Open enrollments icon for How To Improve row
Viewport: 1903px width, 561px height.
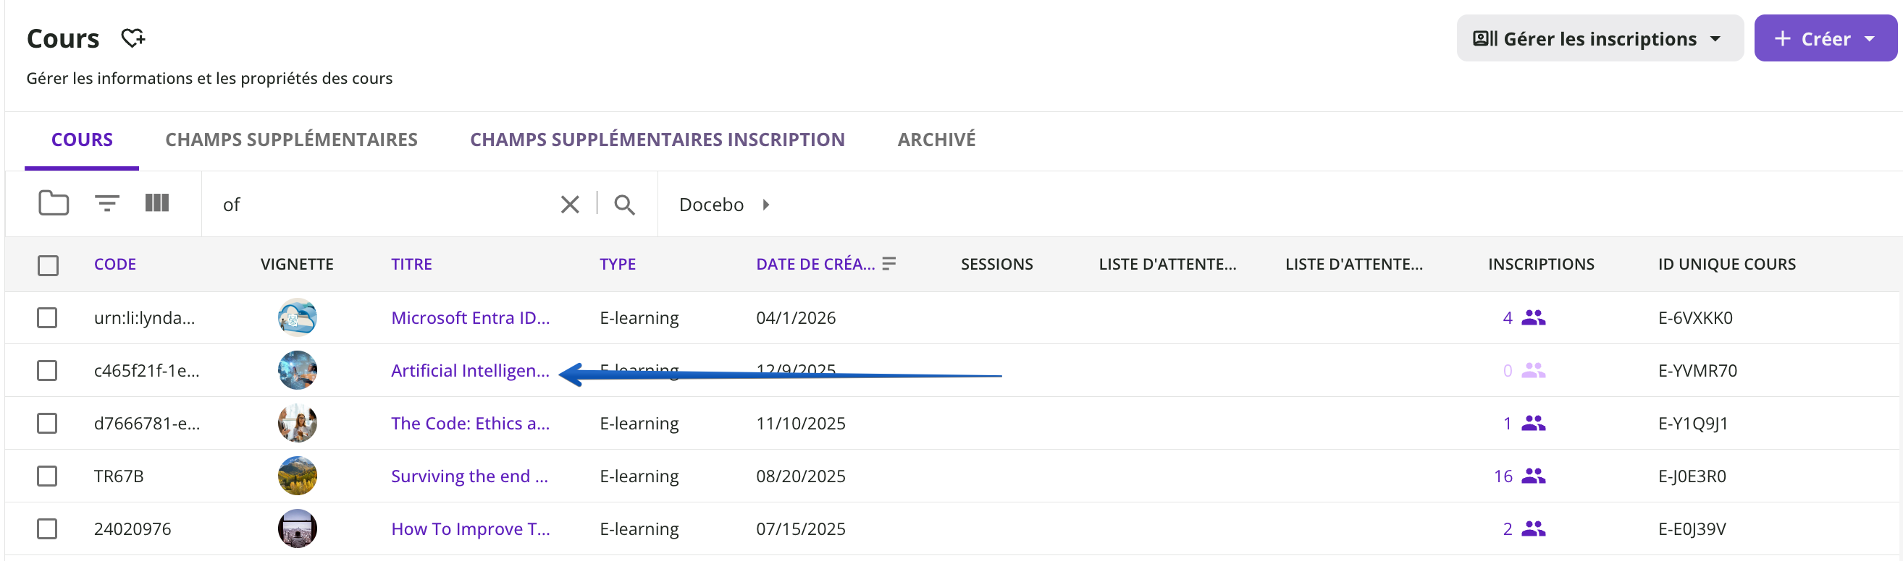point(1534,528)
